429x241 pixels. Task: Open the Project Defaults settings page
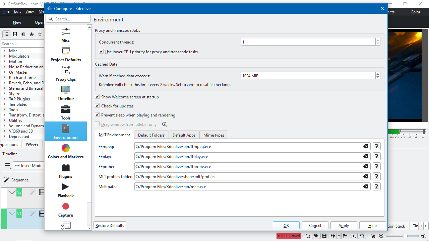pos(66,54)
